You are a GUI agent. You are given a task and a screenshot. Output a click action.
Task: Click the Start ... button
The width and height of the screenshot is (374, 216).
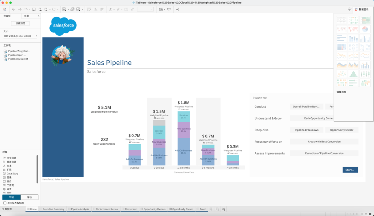pyautogui.click(x=350, y=170)
